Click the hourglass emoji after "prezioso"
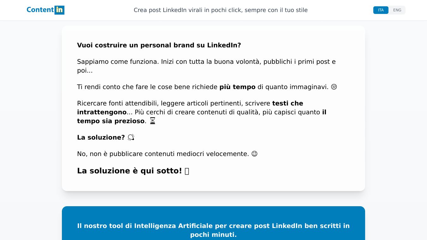The image size is (427, 240). click(153, 121)
